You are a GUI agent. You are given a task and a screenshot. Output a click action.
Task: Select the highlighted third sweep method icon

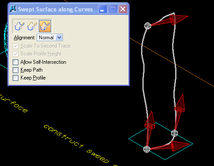coord(45,26)
